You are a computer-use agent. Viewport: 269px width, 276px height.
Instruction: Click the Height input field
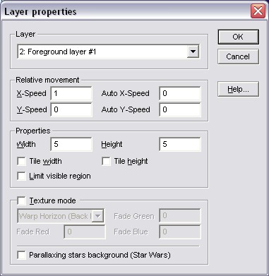click(x=180, y=144)
